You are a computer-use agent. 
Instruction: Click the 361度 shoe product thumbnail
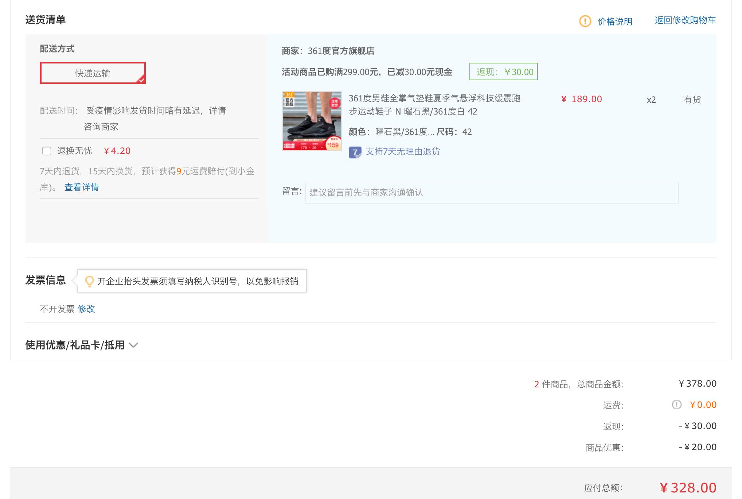point(312,121)
